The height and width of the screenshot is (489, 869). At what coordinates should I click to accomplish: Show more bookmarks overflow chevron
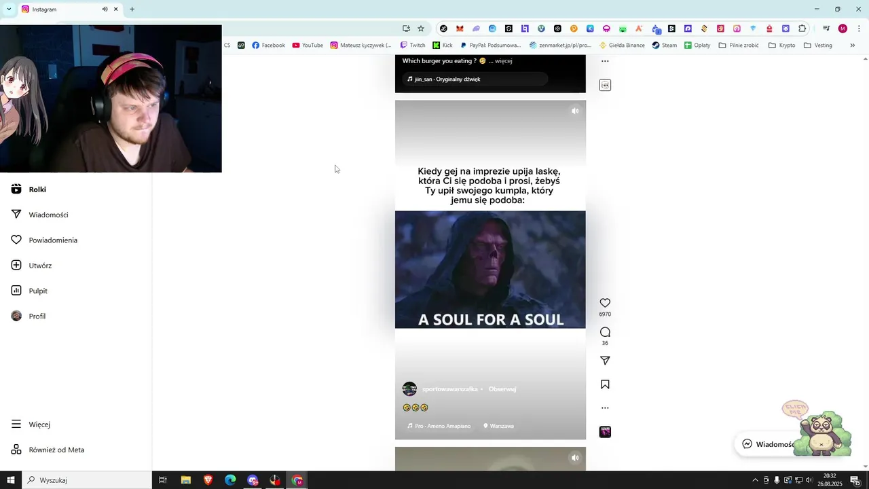coord(853,46)
